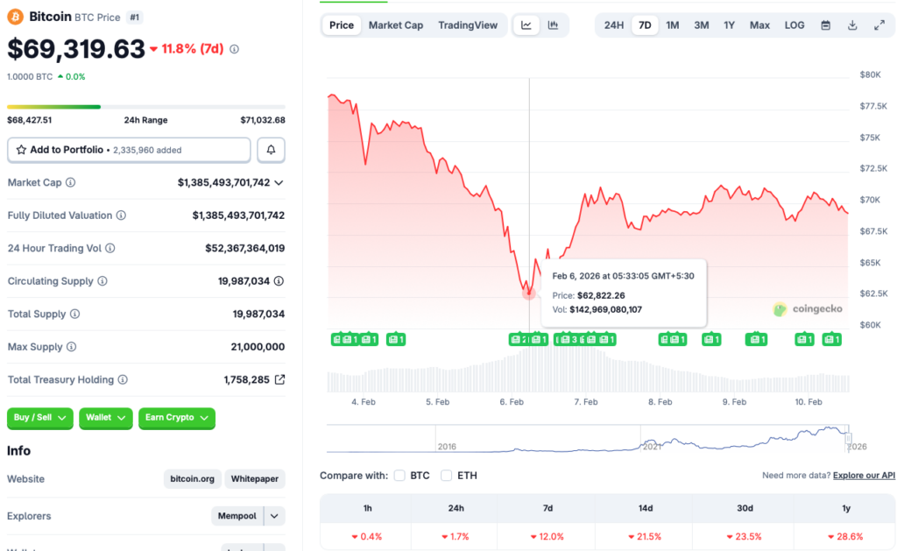Enable compare with ETH checkbox
Viewport: 897px width, 551px height.
tap(447, 476)
